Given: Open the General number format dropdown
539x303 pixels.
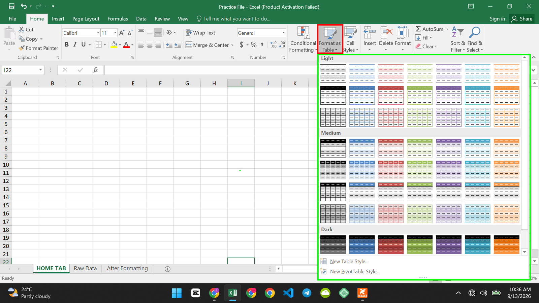Looking at the screenshot, I should coord(283,33).
